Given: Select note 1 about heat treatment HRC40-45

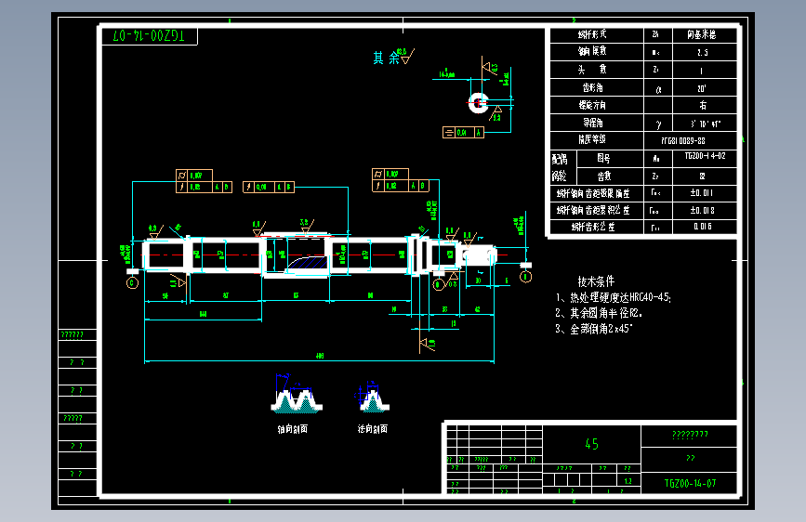Looking at the screenshot, I should coord(614,297).
